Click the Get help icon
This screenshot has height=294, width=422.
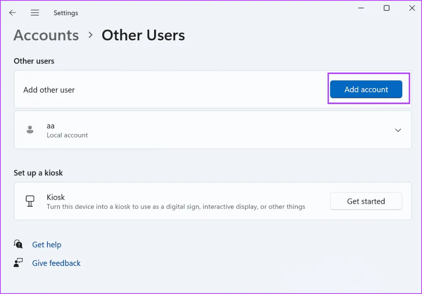(18, 244)
